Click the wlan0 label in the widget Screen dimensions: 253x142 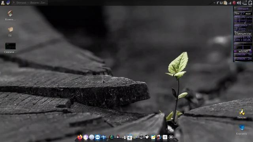point(243,51)
